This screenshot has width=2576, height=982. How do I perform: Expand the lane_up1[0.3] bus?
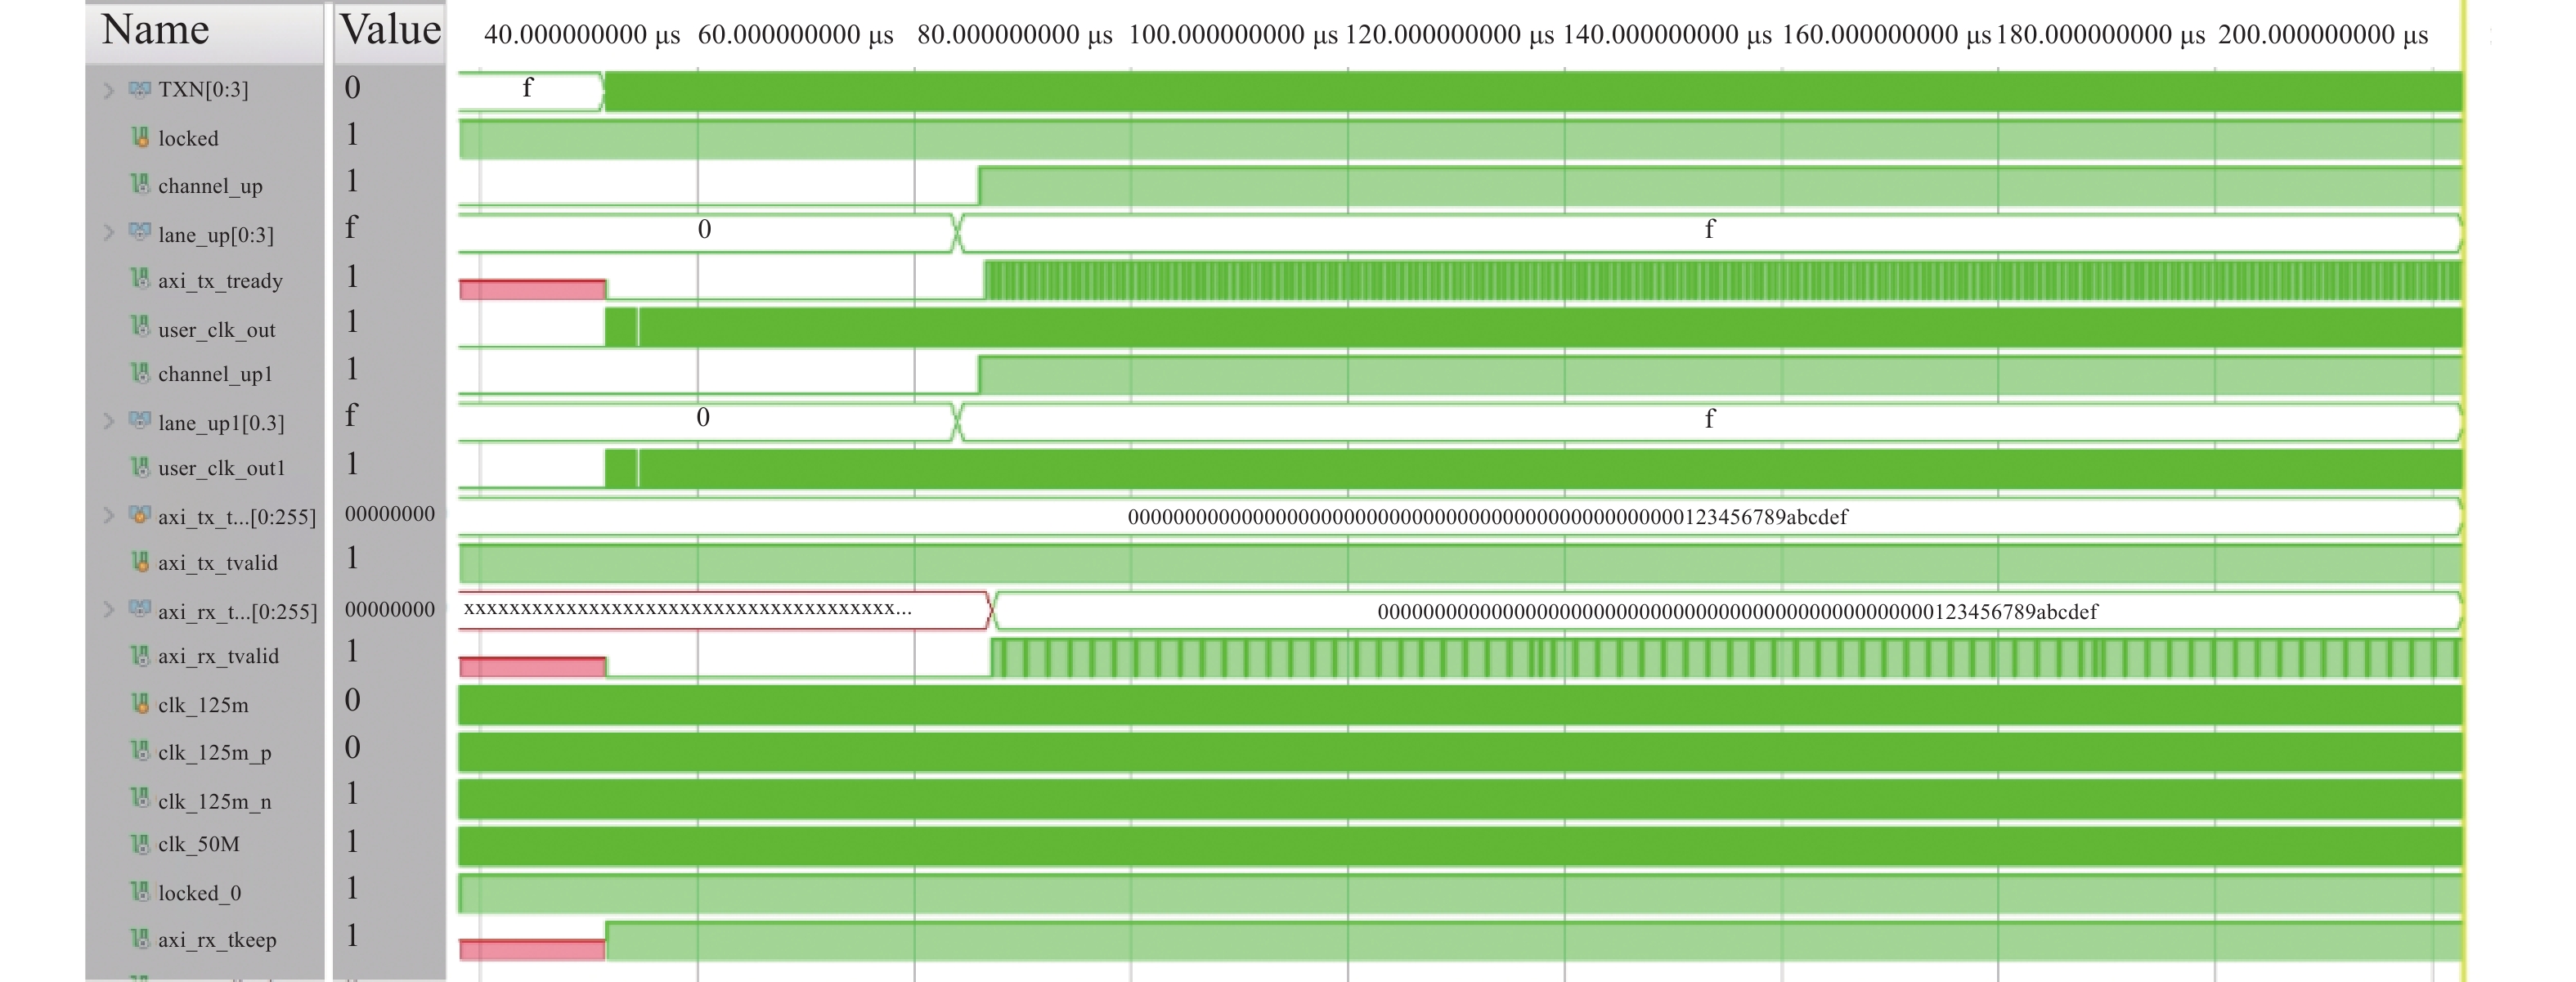(109, 421)
